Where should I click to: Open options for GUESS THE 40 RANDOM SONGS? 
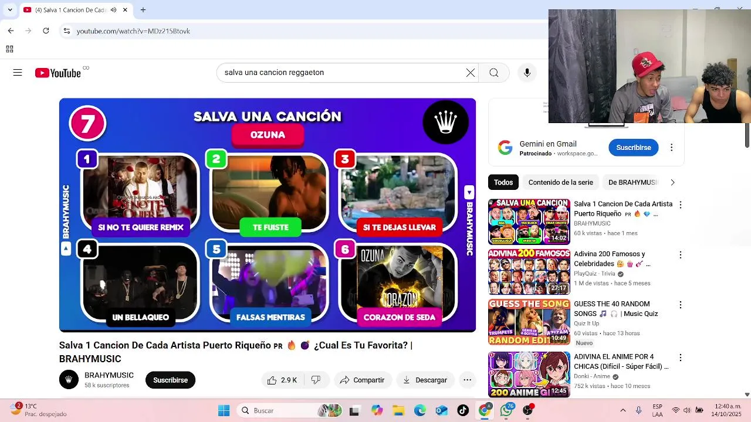click(681, 305)
